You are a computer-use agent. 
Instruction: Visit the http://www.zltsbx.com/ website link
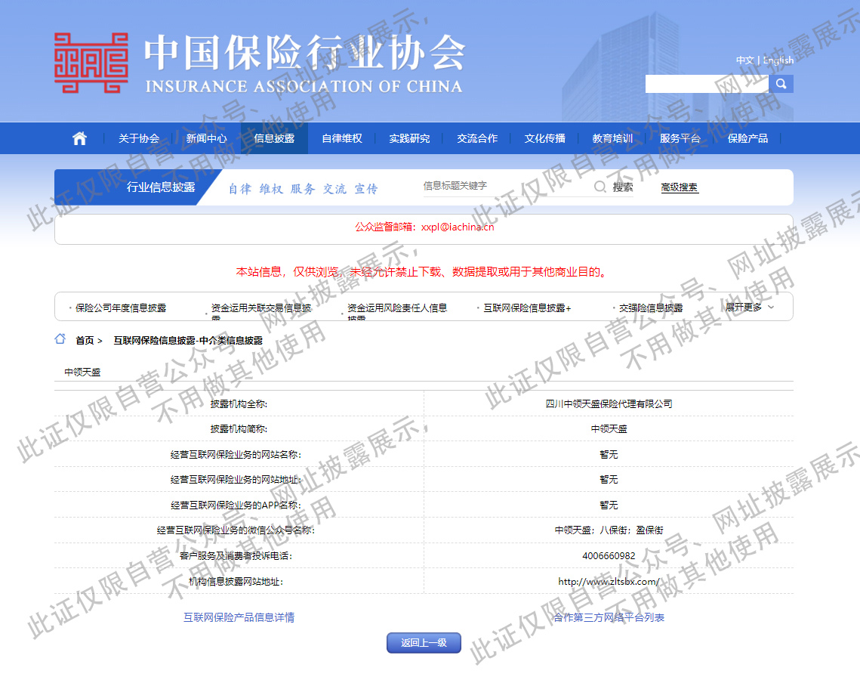[x=609, y=582]
